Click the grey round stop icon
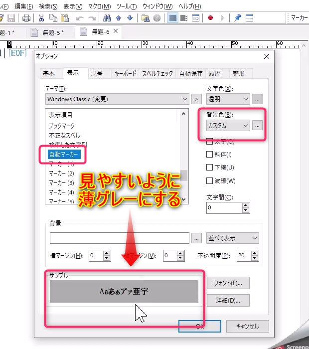This screenshot has width=309, height=349. pyautogui.click(x=157, y=18)
